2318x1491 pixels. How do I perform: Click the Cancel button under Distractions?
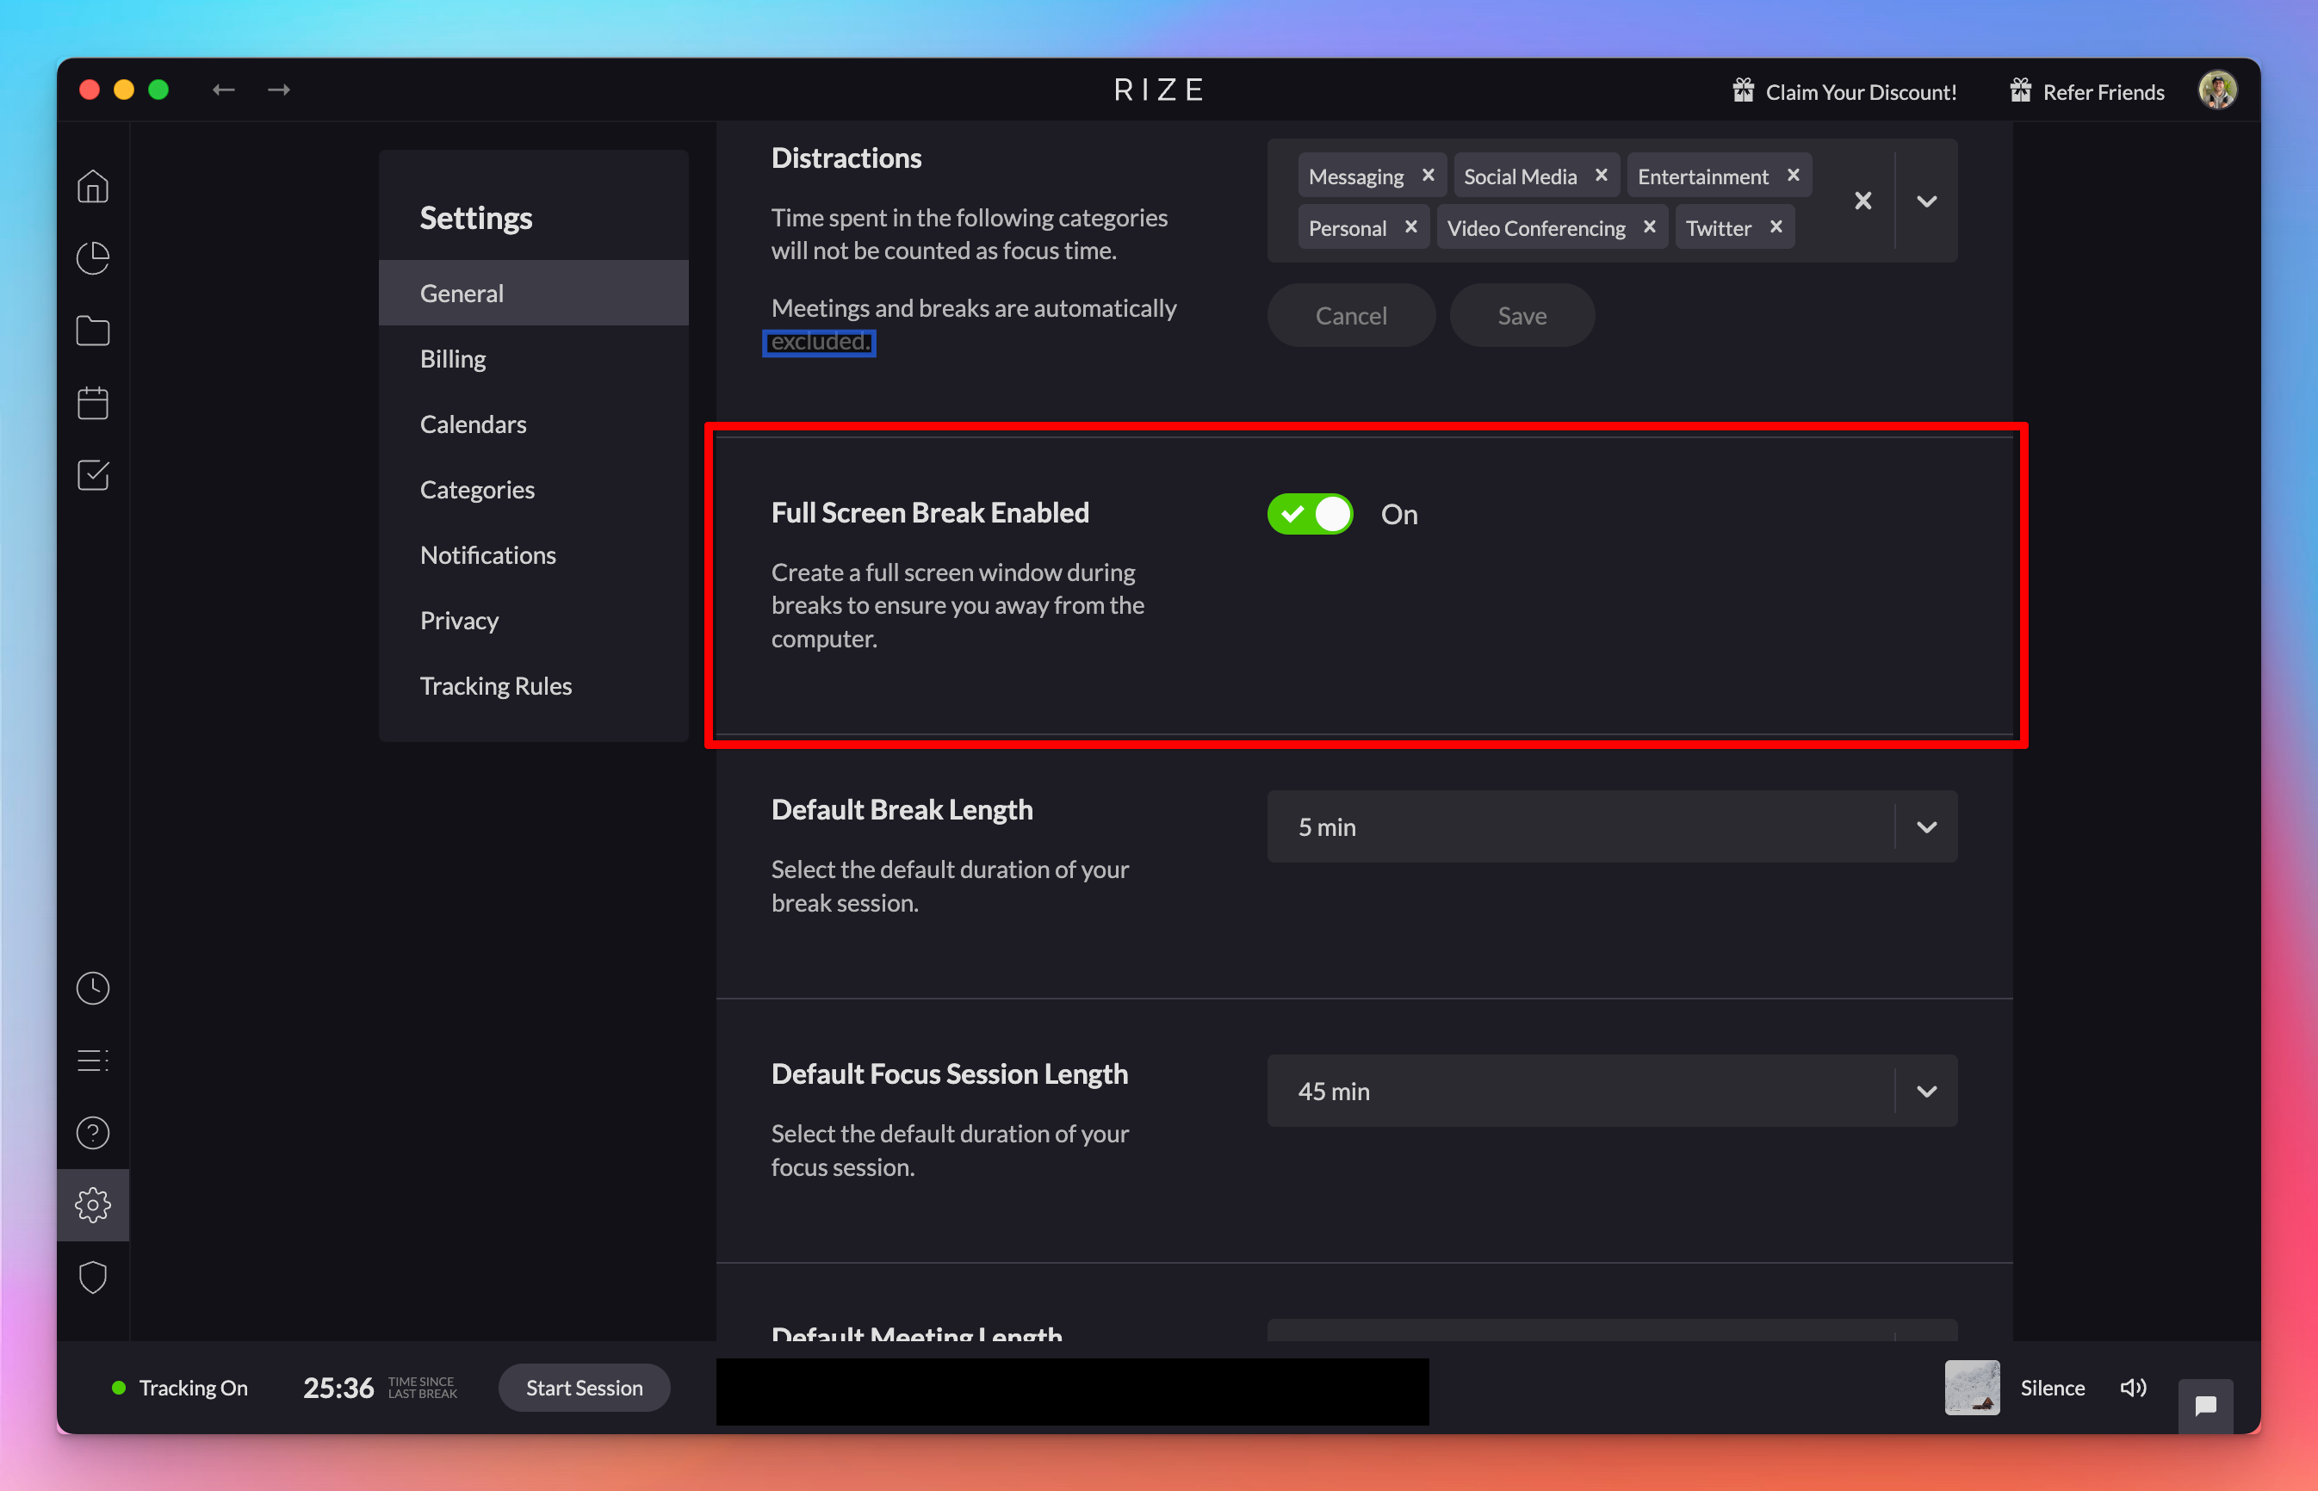coord(1351,316)
